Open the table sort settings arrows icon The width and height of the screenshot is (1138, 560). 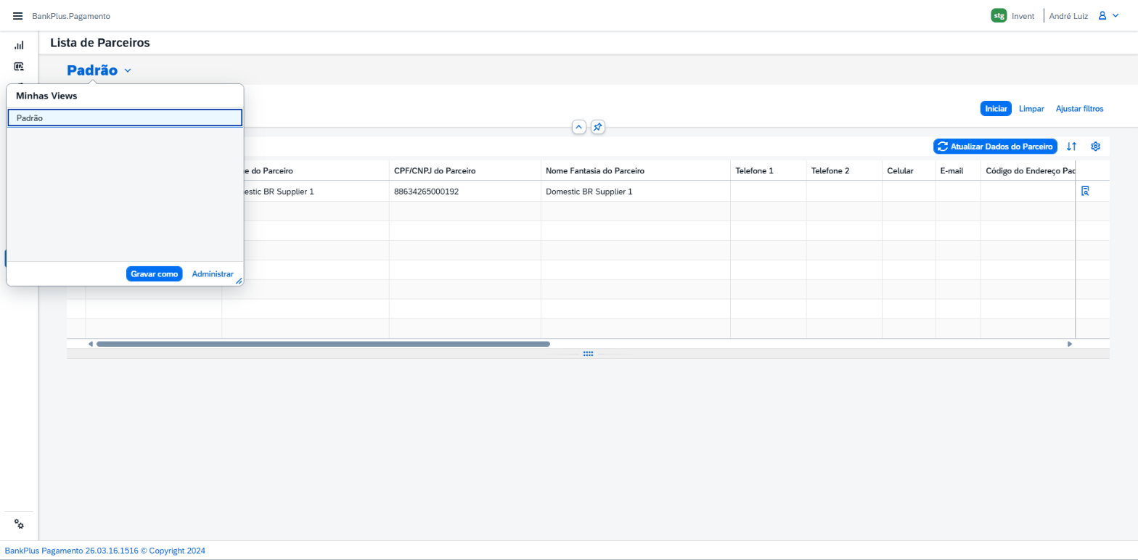(1071, 147)
